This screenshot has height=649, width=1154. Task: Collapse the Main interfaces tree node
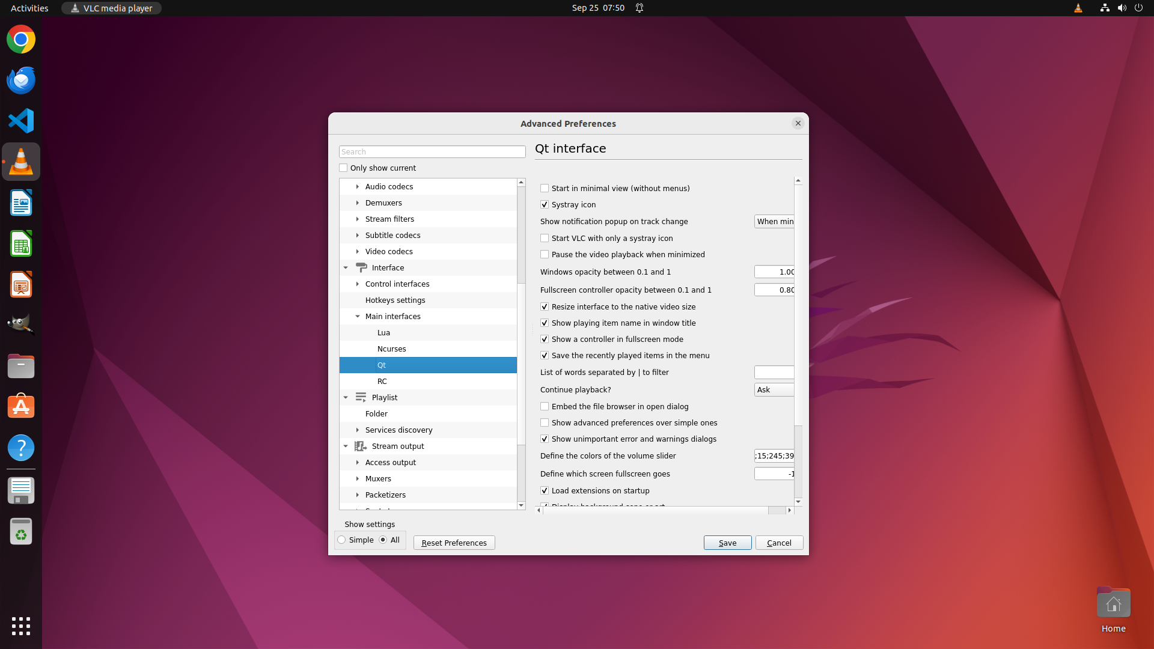(x=358, y=316)
